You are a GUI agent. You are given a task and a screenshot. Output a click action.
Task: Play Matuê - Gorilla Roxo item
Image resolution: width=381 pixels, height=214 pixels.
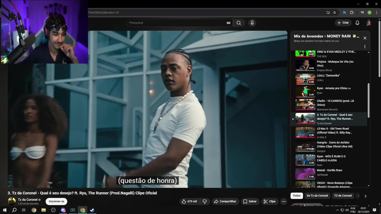[x=329, y=174]
